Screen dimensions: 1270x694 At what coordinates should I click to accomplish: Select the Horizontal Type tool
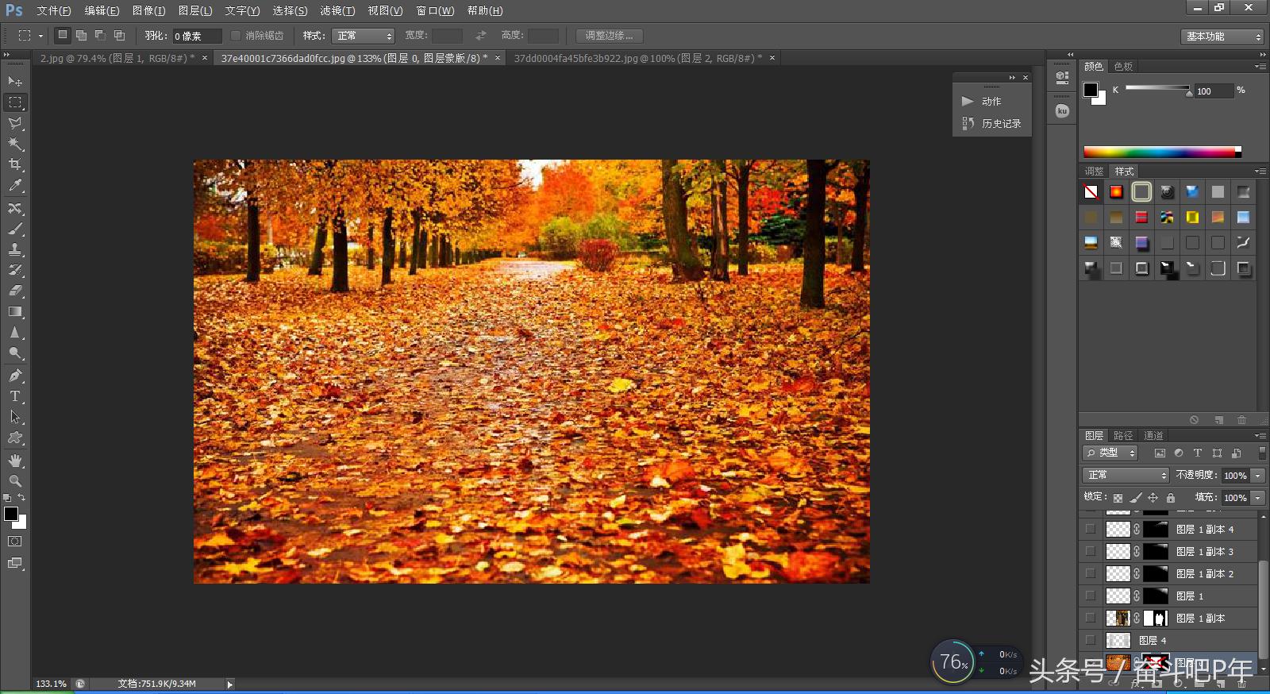pyautogui.click(x=15, y=396)
